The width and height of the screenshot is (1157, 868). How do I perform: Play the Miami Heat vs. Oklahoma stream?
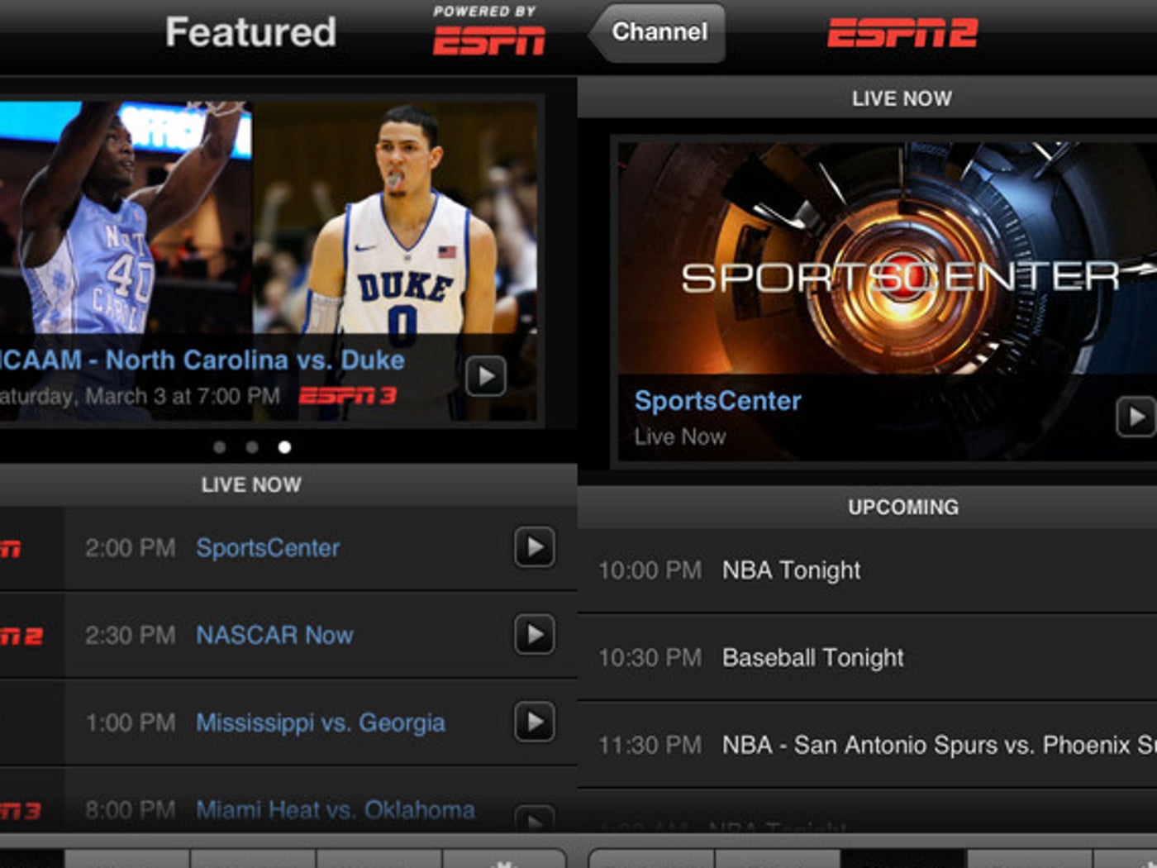pyautogui.click(x=535, y=818)
